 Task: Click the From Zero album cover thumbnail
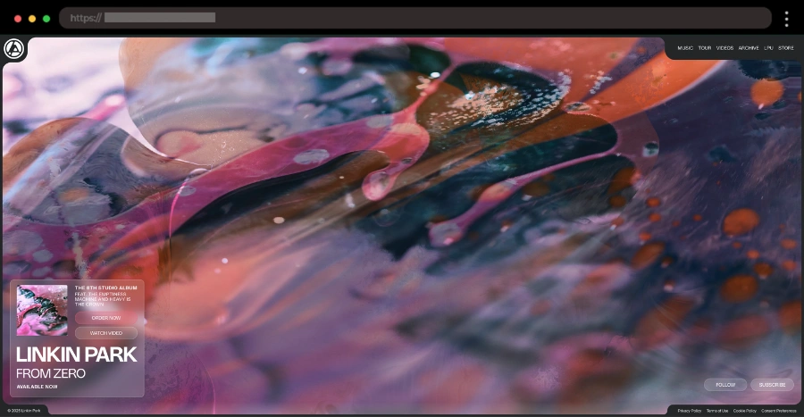point(42,310)
